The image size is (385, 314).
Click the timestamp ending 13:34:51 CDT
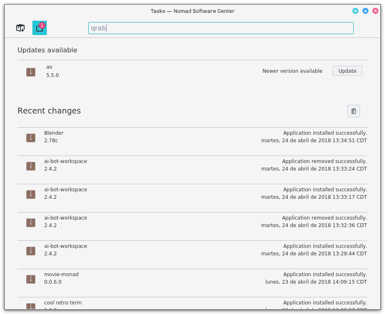pos(314,141)
